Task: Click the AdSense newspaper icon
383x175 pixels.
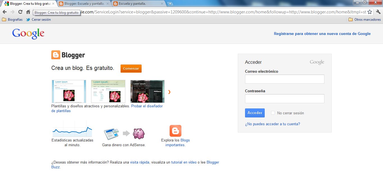Action: [x=112, y=134]
